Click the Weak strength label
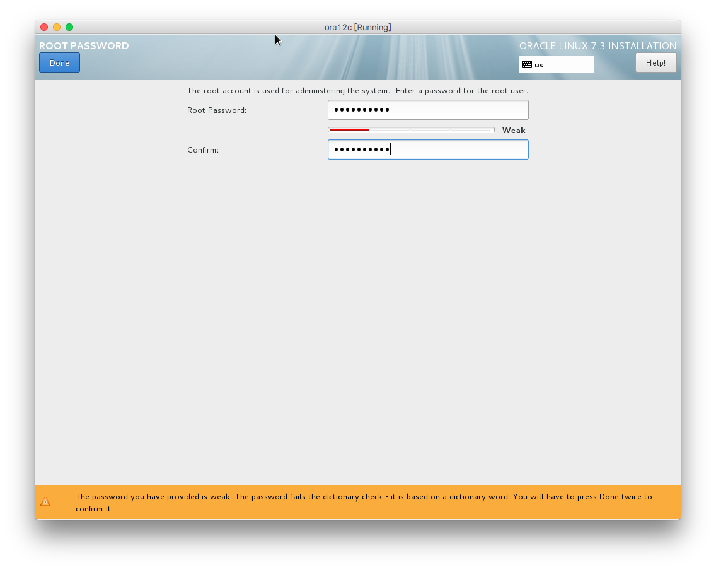The image size is (716, 570). 514,130
